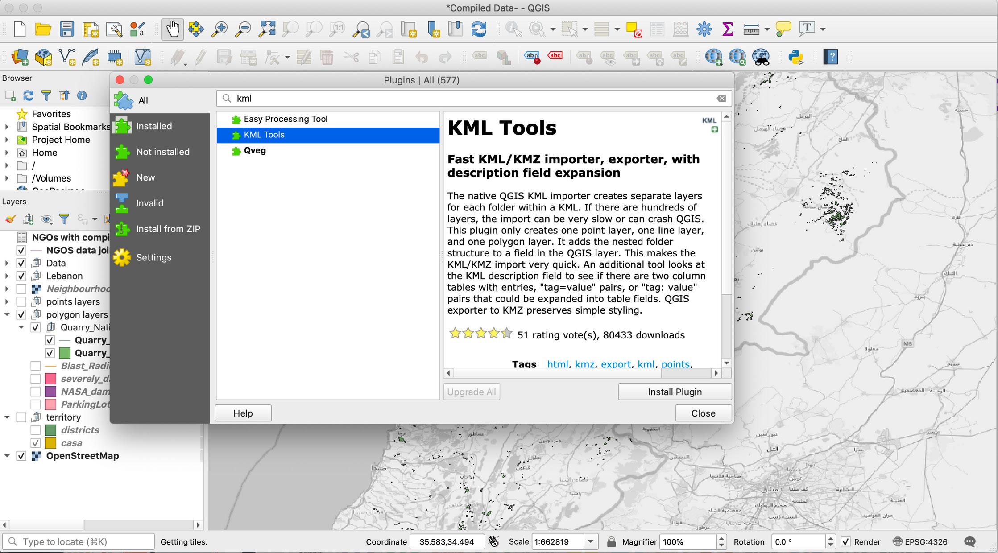
Task: Switch to the Installed plugins tab
Action: [153, 126]
